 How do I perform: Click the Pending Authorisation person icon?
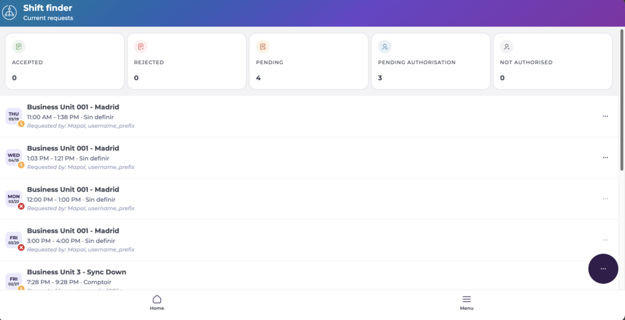pos(385,46)
